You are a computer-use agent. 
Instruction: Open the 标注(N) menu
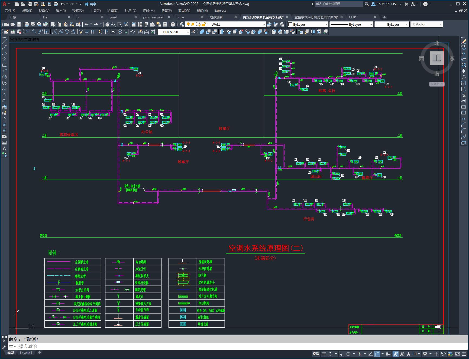click(x=130, y=10)
